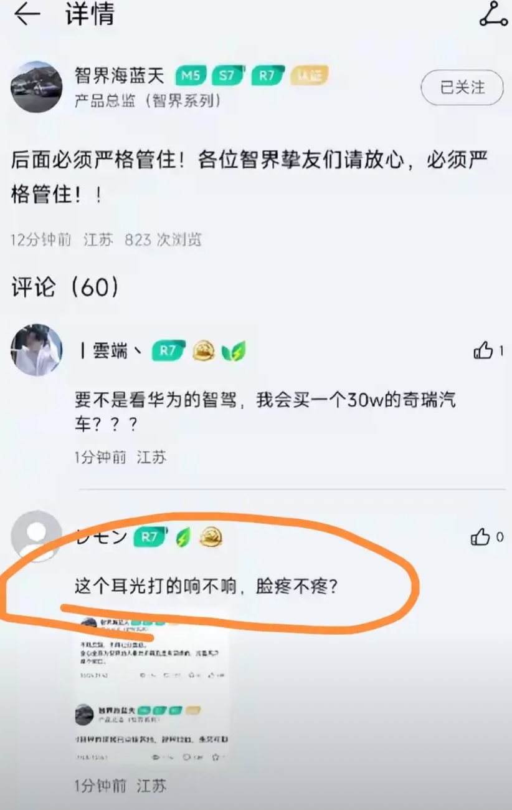
Task: Toggle the 已关注 follow button
Action: 462,88
